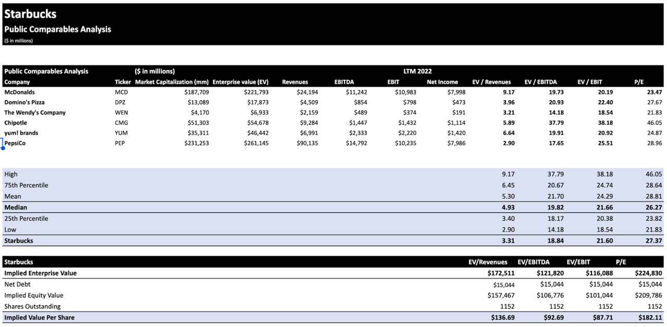Click the blue selection handle beside PepsiCo

(x=3, y=148)
